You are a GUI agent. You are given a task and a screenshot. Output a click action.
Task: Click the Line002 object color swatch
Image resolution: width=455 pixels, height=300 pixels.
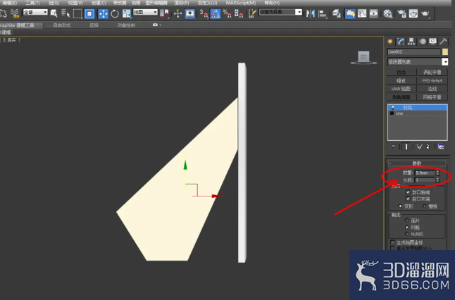point(445,52)
